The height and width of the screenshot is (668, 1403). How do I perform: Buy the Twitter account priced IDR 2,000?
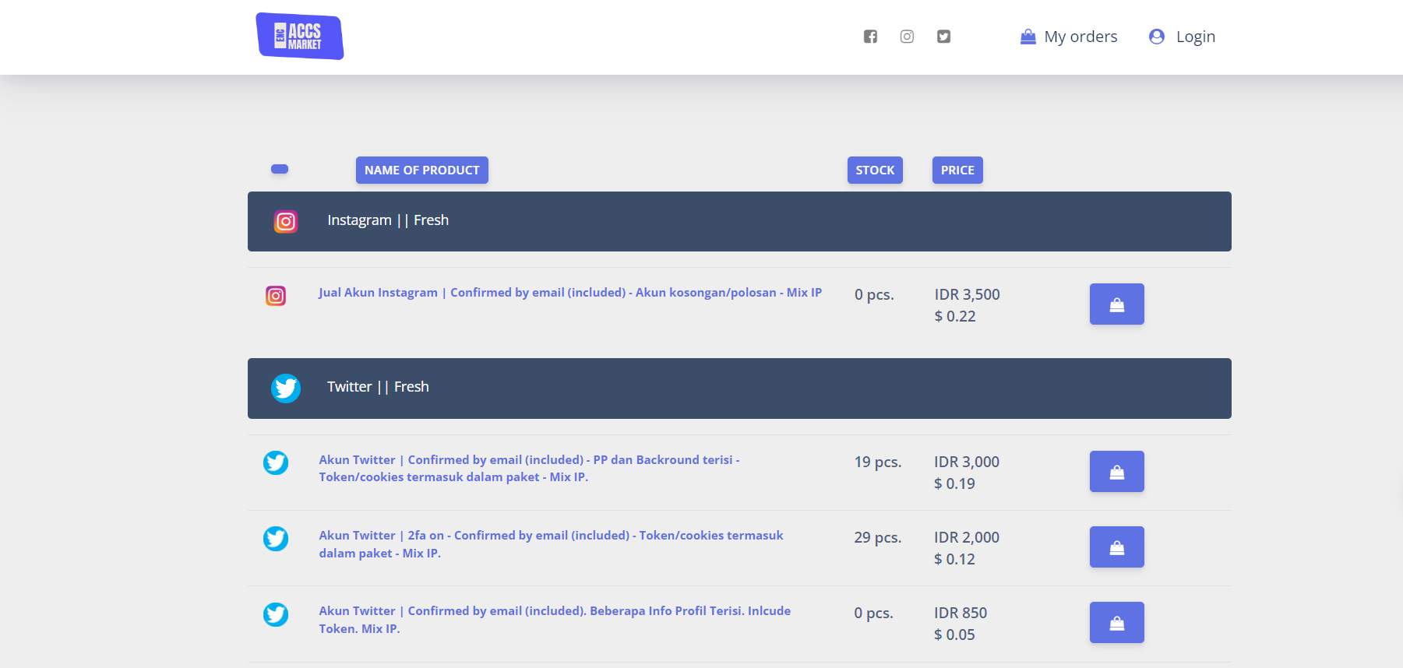coord(1117,547)
